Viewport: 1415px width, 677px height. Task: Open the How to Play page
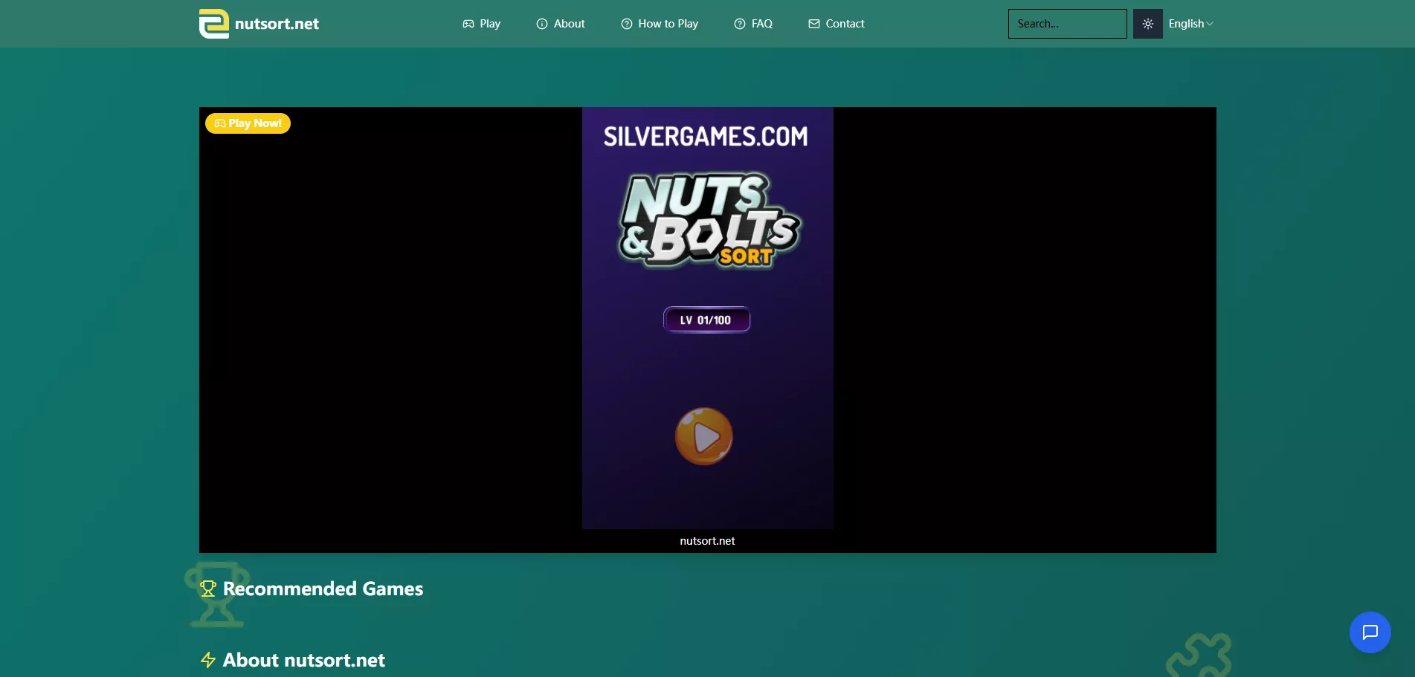[660, 24]
